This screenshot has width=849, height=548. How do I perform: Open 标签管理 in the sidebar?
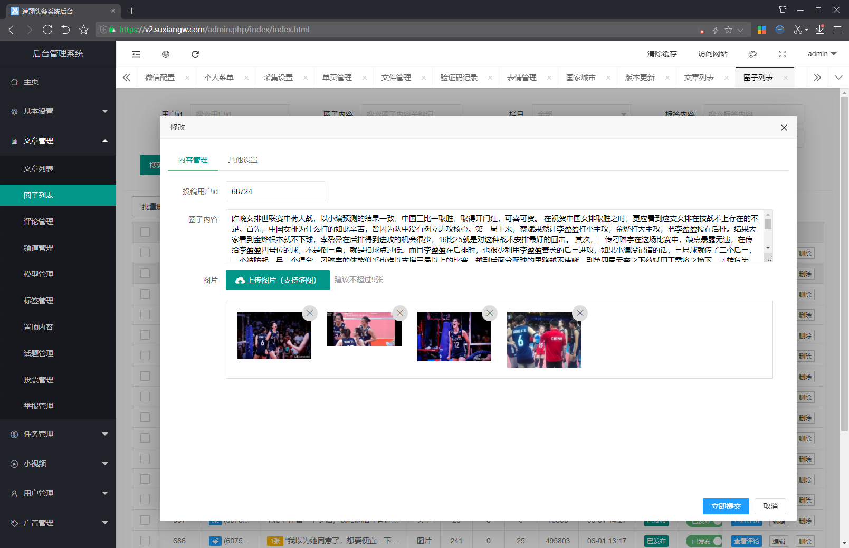coord(58,301)
